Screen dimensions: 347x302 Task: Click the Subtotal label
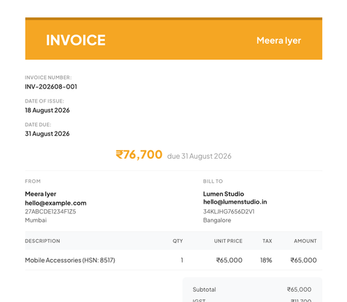[204, 290]
